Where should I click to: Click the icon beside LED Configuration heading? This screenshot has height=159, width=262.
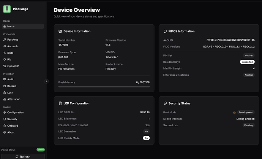pos(60,103)
